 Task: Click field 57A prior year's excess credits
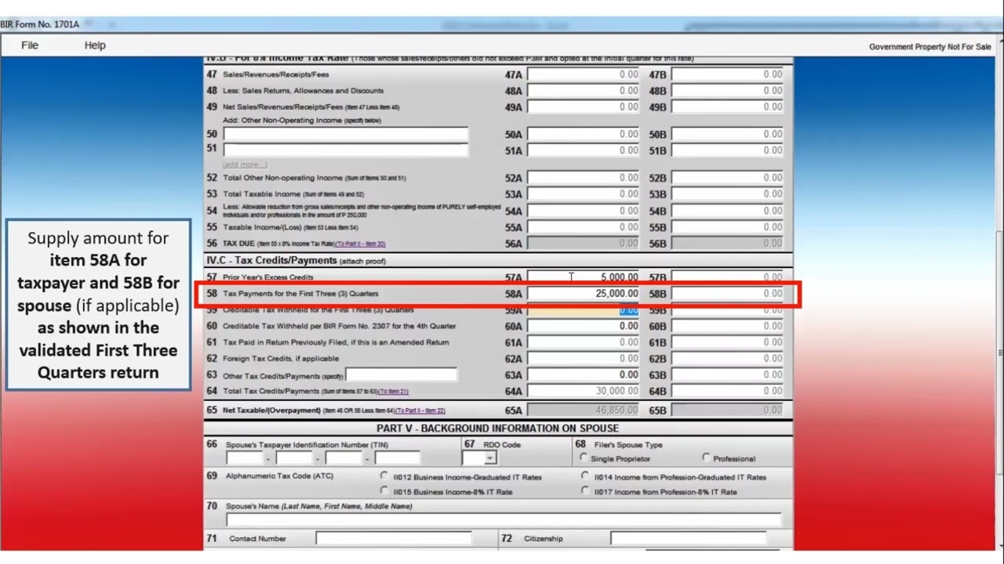tap(584, 277)
